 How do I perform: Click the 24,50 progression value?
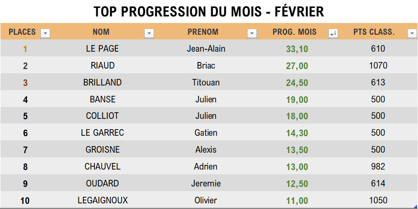(297, 83)
